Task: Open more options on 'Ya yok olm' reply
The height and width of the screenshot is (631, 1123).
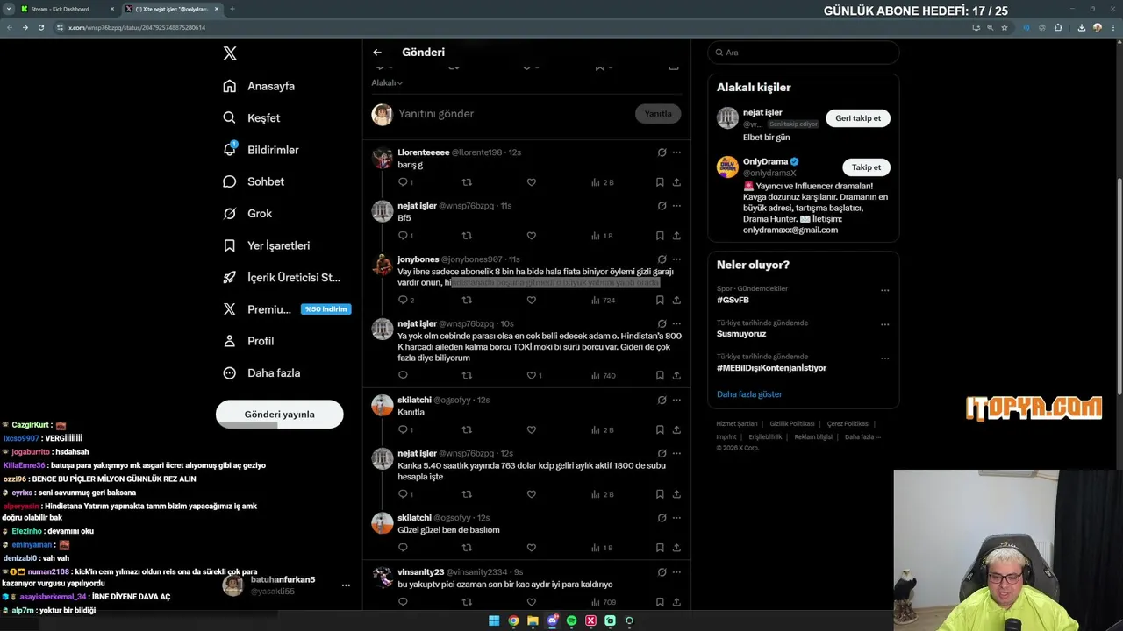Action: (676, 323)
